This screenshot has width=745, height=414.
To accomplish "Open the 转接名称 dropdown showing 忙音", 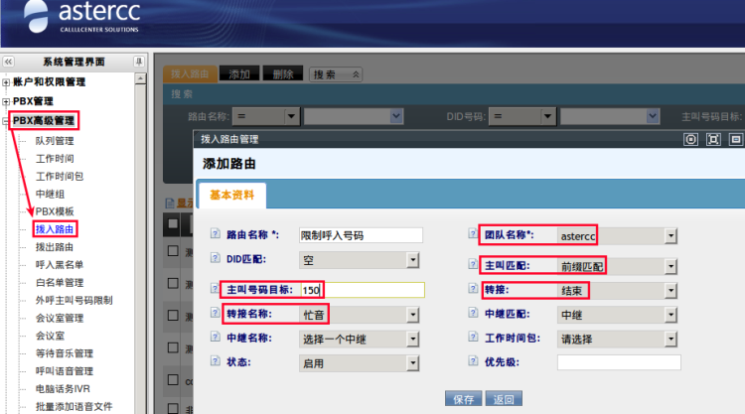I will click(360, 315).
